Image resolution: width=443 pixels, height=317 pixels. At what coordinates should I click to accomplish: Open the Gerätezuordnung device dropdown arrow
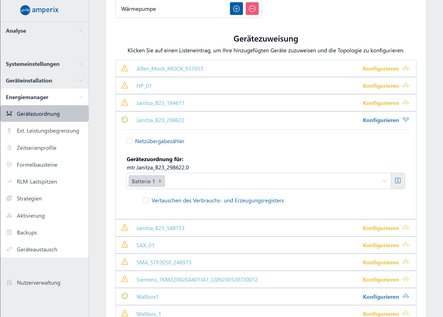(x=384, y=181)
